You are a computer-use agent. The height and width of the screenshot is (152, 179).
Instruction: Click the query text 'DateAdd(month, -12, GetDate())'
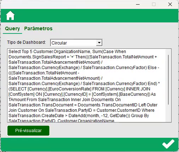(99, 116)
